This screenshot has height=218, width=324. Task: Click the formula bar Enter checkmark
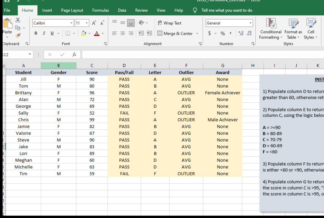62,55
